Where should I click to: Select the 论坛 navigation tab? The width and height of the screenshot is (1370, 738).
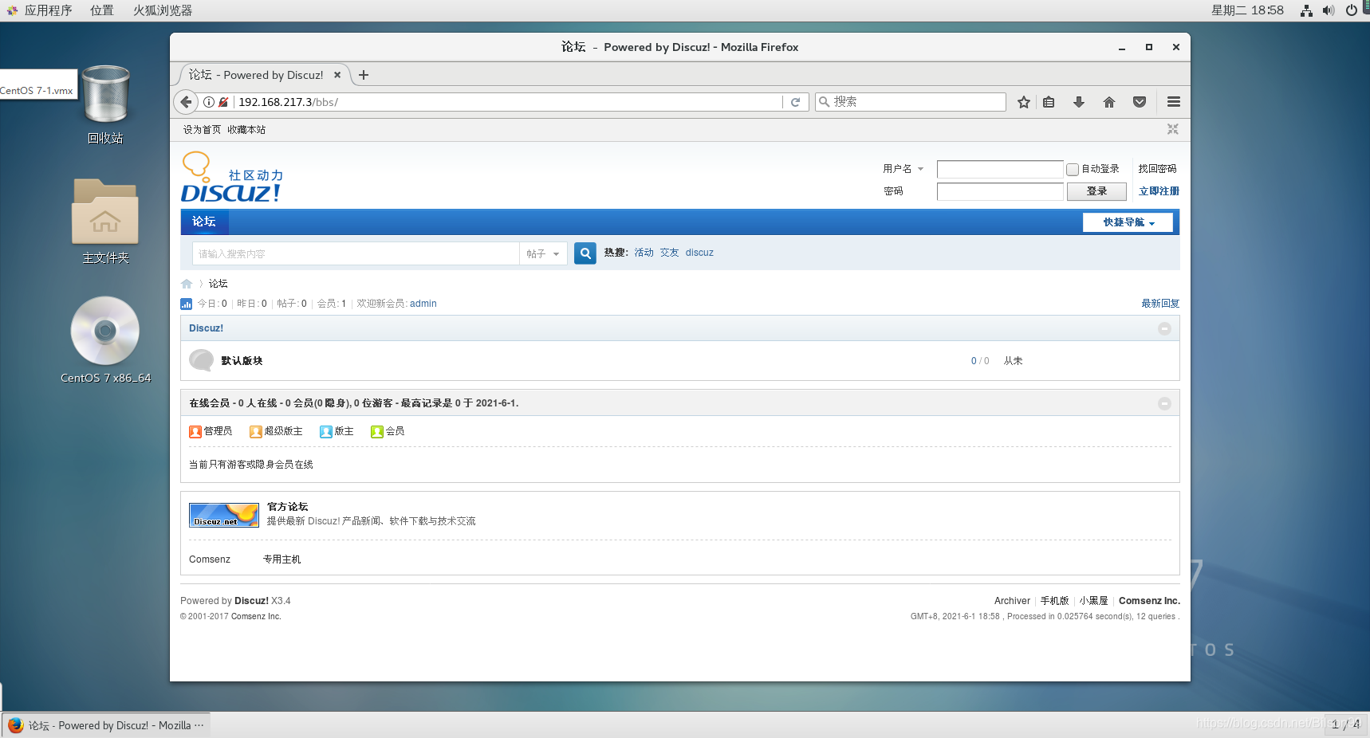pos(204,222)
